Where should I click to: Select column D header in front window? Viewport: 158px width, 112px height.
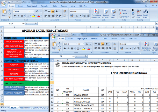click(103, 60)
